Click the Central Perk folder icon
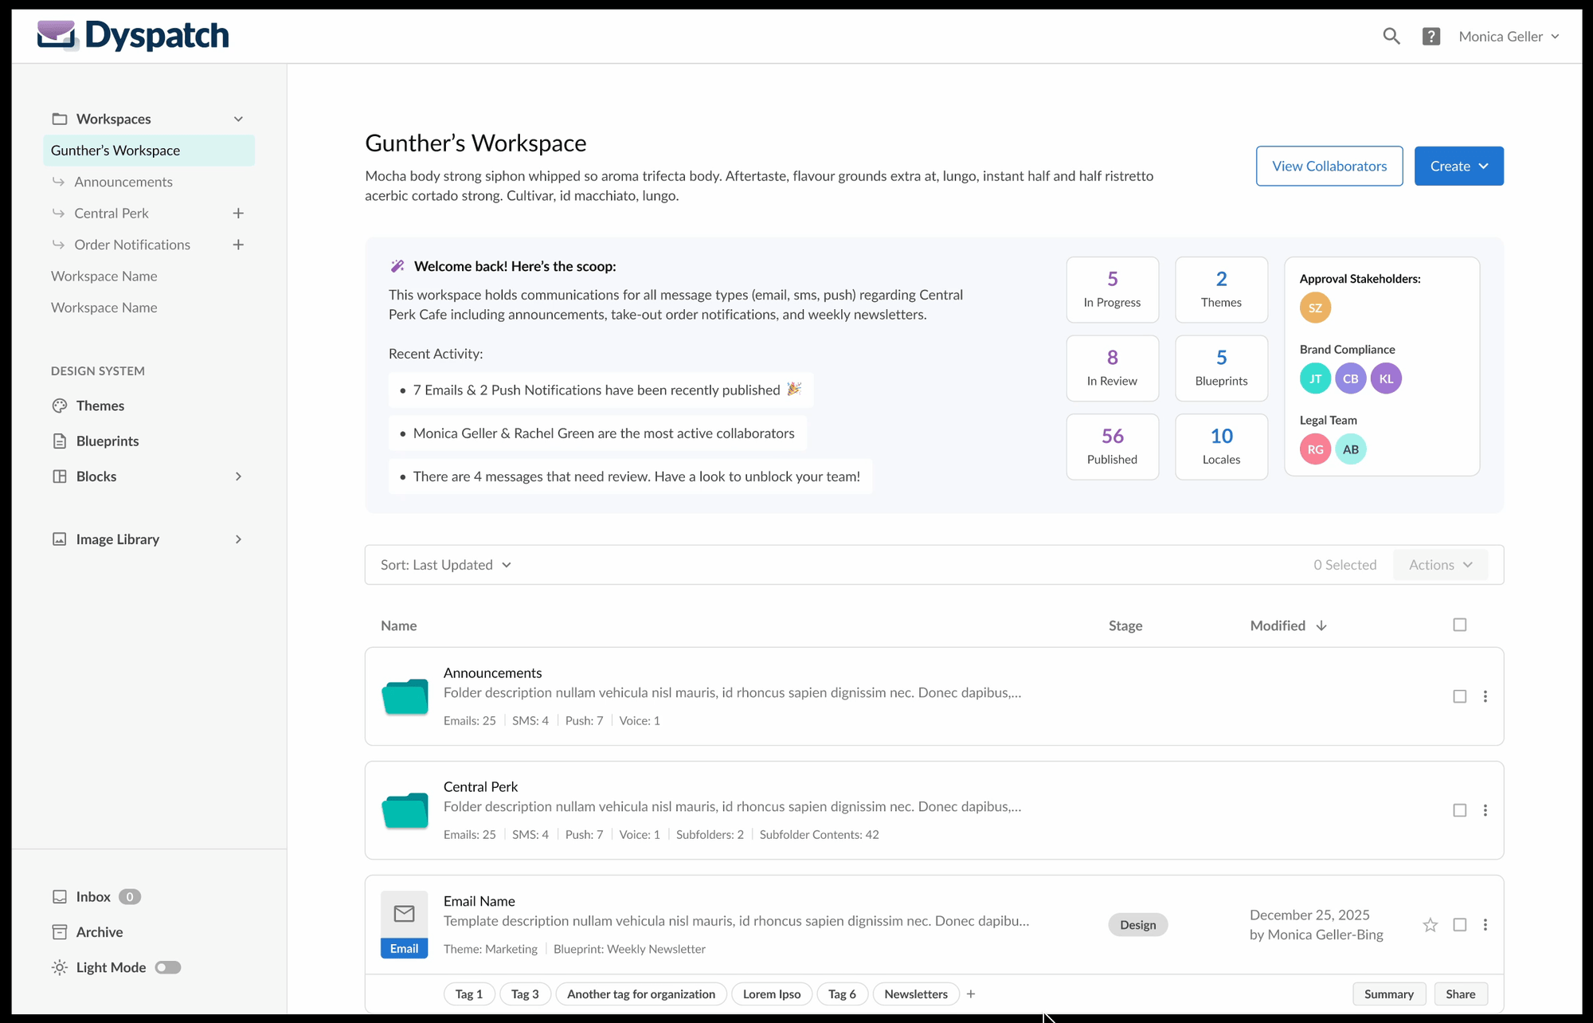1593x1023 pixels. tap(405, 810)
